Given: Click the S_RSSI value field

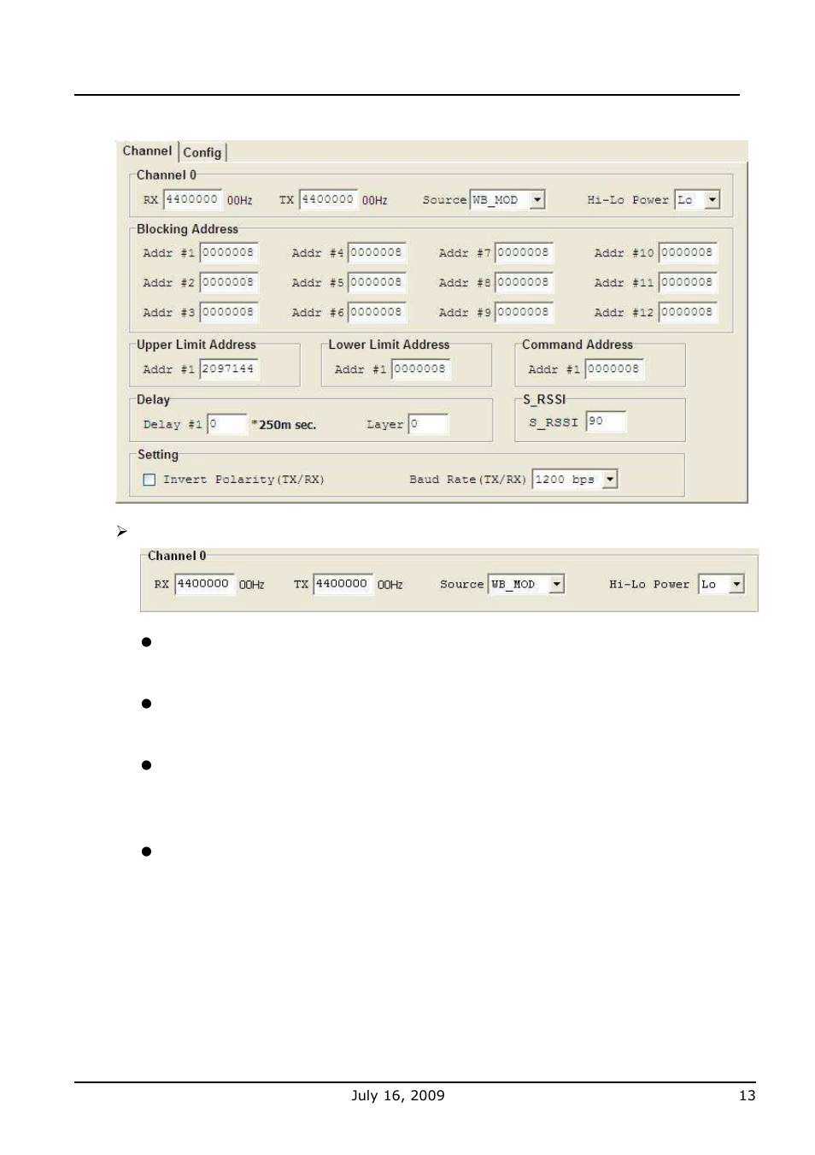Looking at the screenshot, I should coord(607,421).
